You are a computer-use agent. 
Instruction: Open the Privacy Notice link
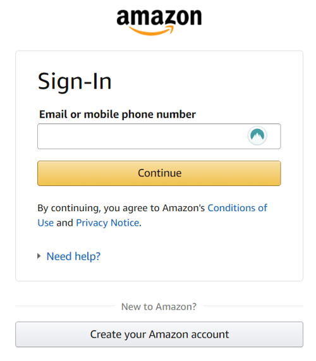click(107, 223)
